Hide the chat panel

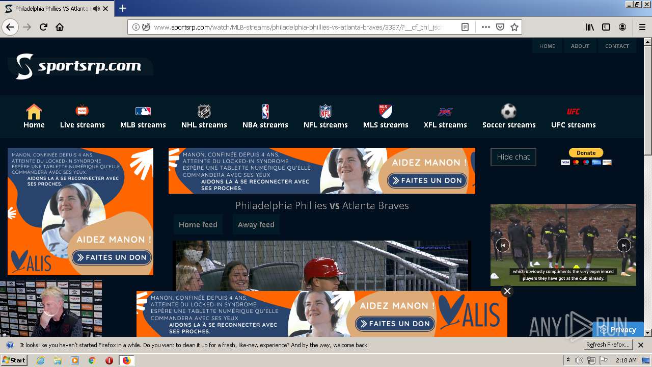tap(513, 157)
